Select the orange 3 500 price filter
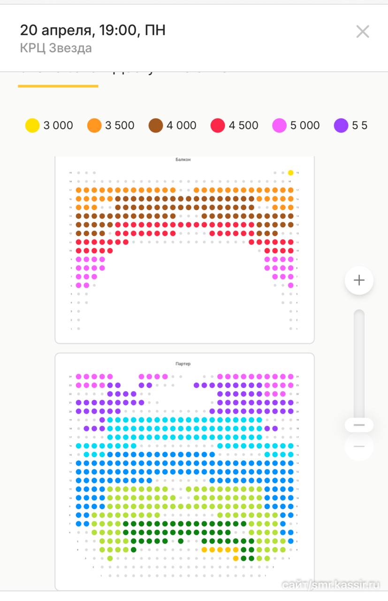This screenshot has height=601, width=388. click(x=94, y=125)
